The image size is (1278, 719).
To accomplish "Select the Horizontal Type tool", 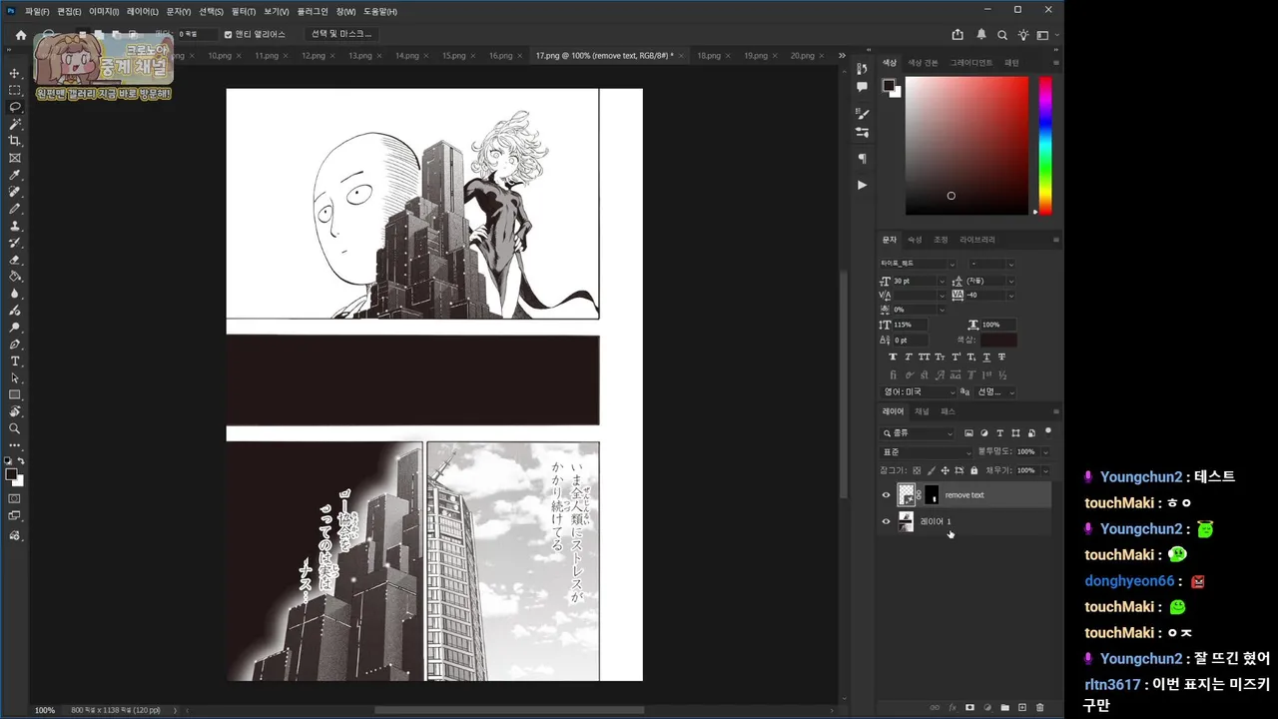I will pyautogui.click(x=15, y=360).
